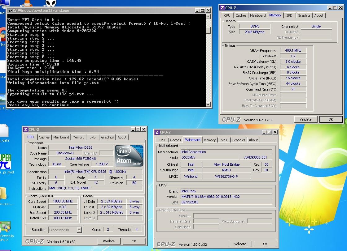Switch to CPU tab in Memory window
This screenshot has width=347, height=251.
coord(227,15)
